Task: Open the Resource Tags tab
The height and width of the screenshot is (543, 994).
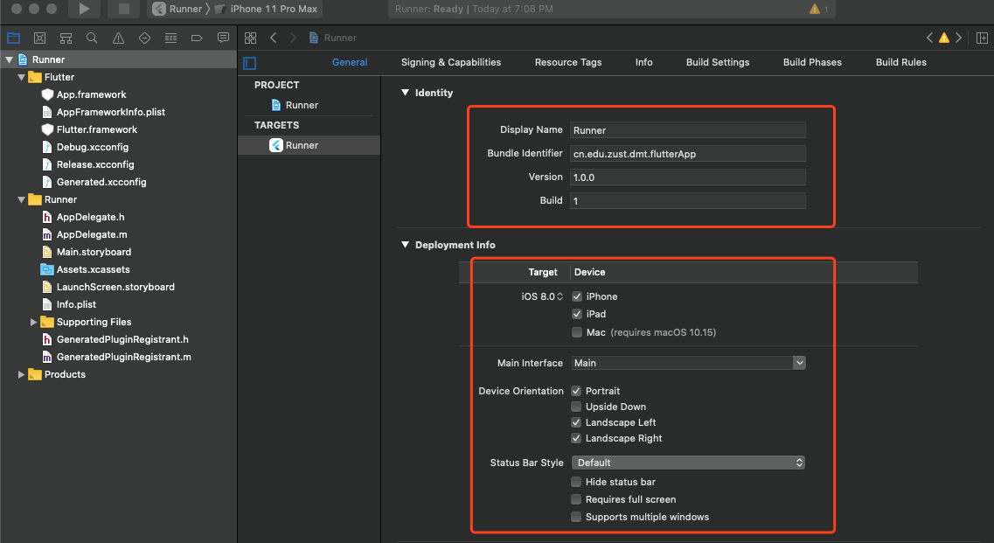Action: [568, 62]
